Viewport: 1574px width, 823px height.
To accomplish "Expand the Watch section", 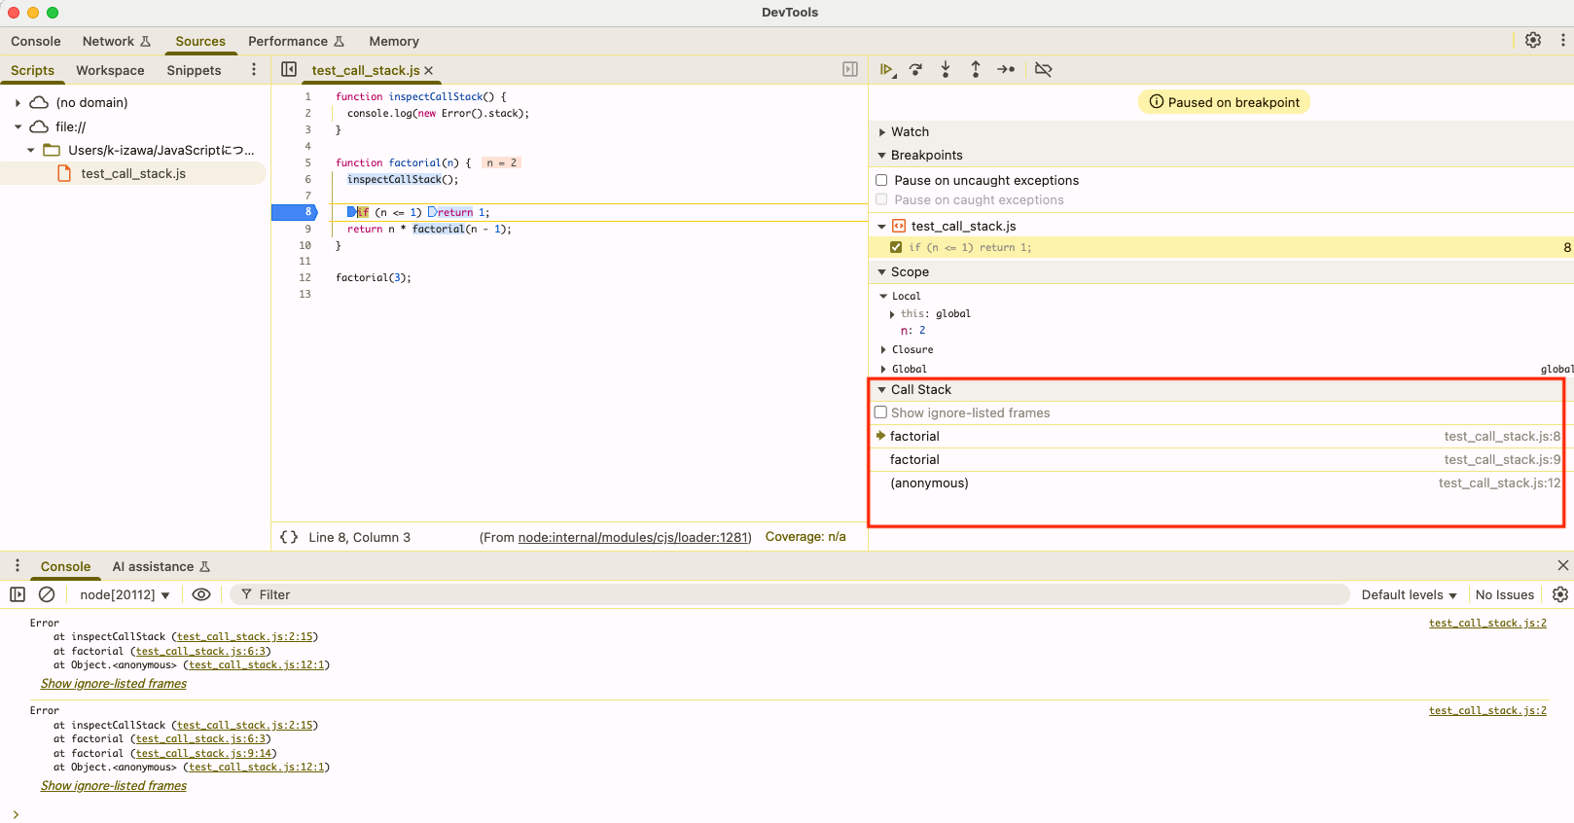I will click(x=882, y=131).
